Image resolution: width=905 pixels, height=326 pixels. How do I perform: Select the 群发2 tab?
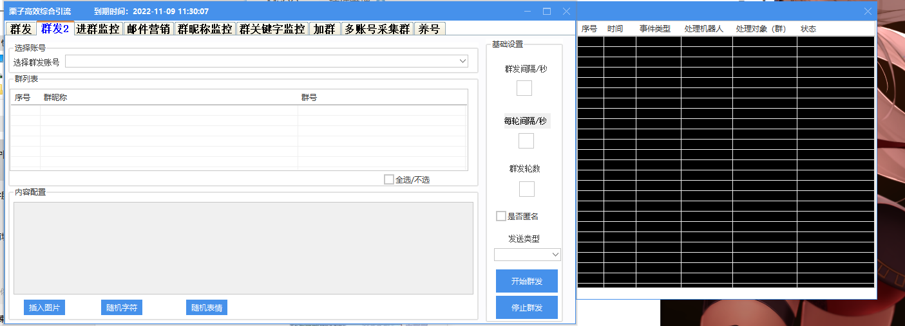[55, 28]
